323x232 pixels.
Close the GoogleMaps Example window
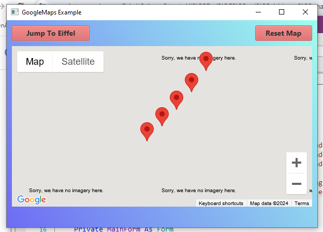[x=305, y=12]
